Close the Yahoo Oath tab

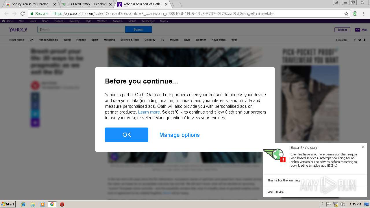click(166, 4)
